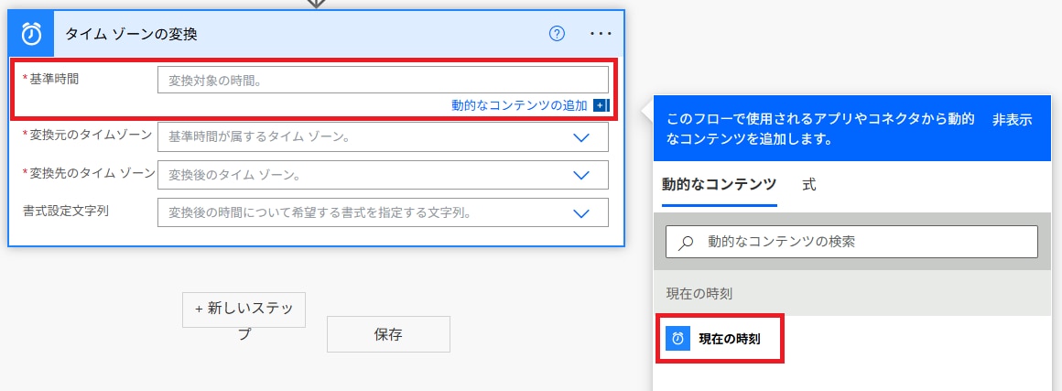Click the insert-step arrow above the action card
Image resolution: width=1062 pixels, height=391 pixels.
(x=315, y=4)
